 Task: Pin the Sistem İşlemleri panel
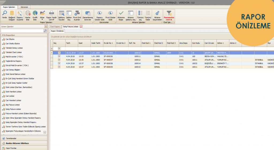[x=46, y=27]
